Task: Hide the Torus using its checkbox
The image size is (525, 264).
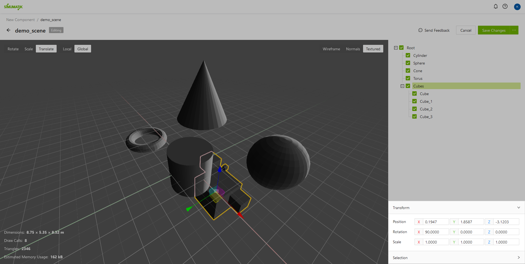Action: (x=408, y=78)
